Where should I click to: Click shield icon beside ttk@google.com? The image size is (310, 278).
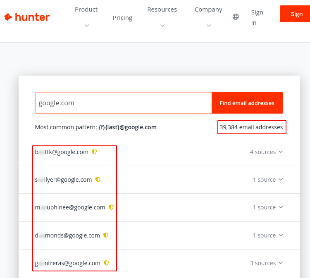(94, 152)
